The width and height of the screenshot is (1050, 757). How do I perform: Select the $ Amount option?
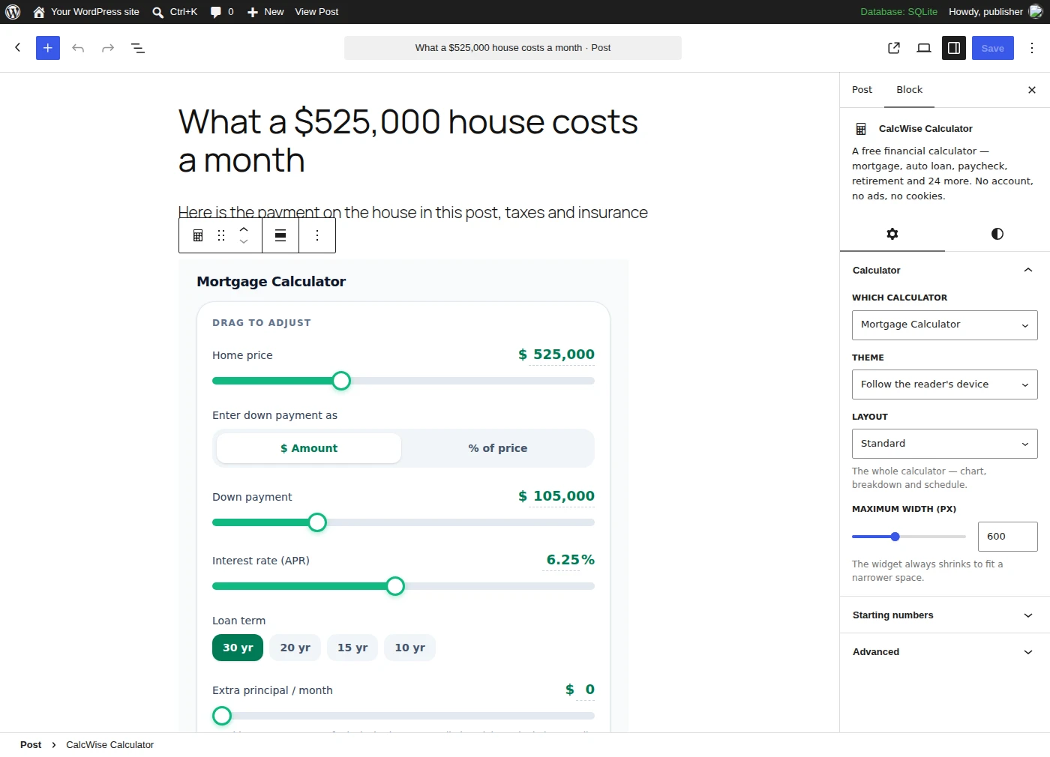(309, 448)
